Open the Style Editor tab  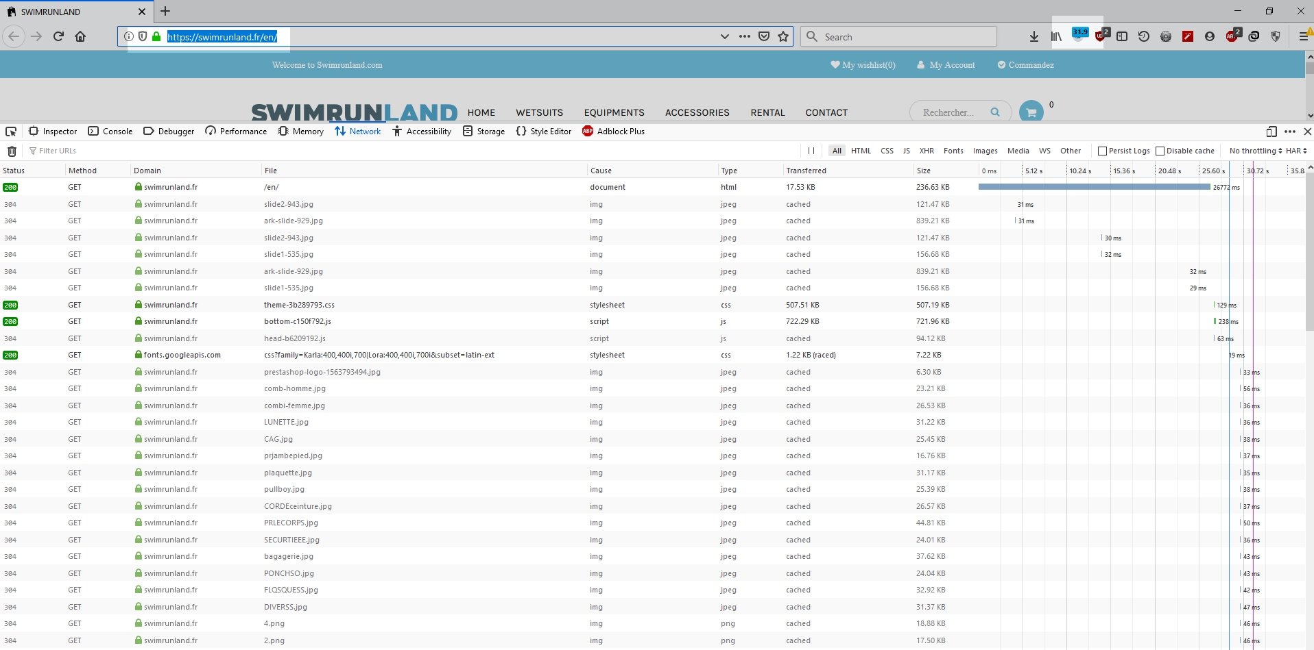point(543,132)
